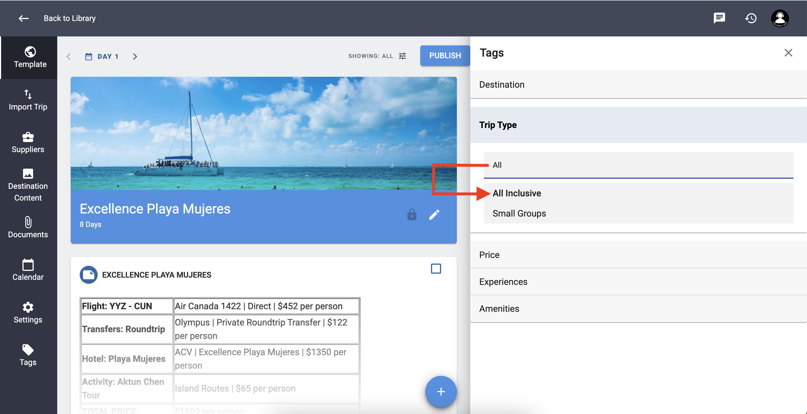Click the SHOWING: ALL filter label

(x=371, y=56)
